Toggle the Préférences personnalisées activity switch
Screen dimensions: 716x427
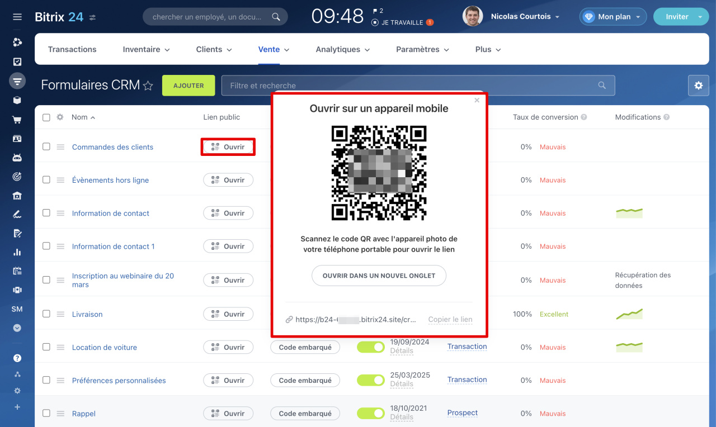[x=371, y=380]
